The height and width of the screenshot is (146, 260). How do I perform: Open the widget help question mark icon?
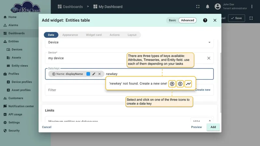(205, 20)
